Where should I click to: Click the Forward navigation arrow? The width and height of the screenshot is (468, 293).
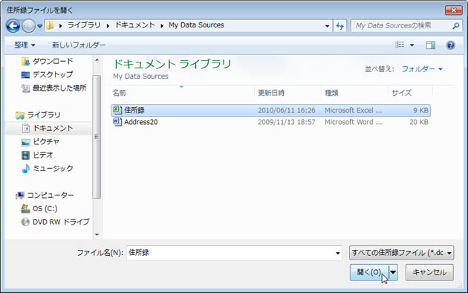[x=29, y=26]
